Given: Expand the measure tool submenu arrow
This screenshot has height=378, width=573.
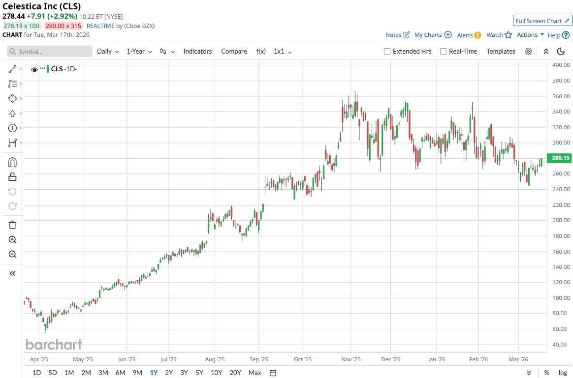Looking at the screenshot, I should (x=21, y=143).
